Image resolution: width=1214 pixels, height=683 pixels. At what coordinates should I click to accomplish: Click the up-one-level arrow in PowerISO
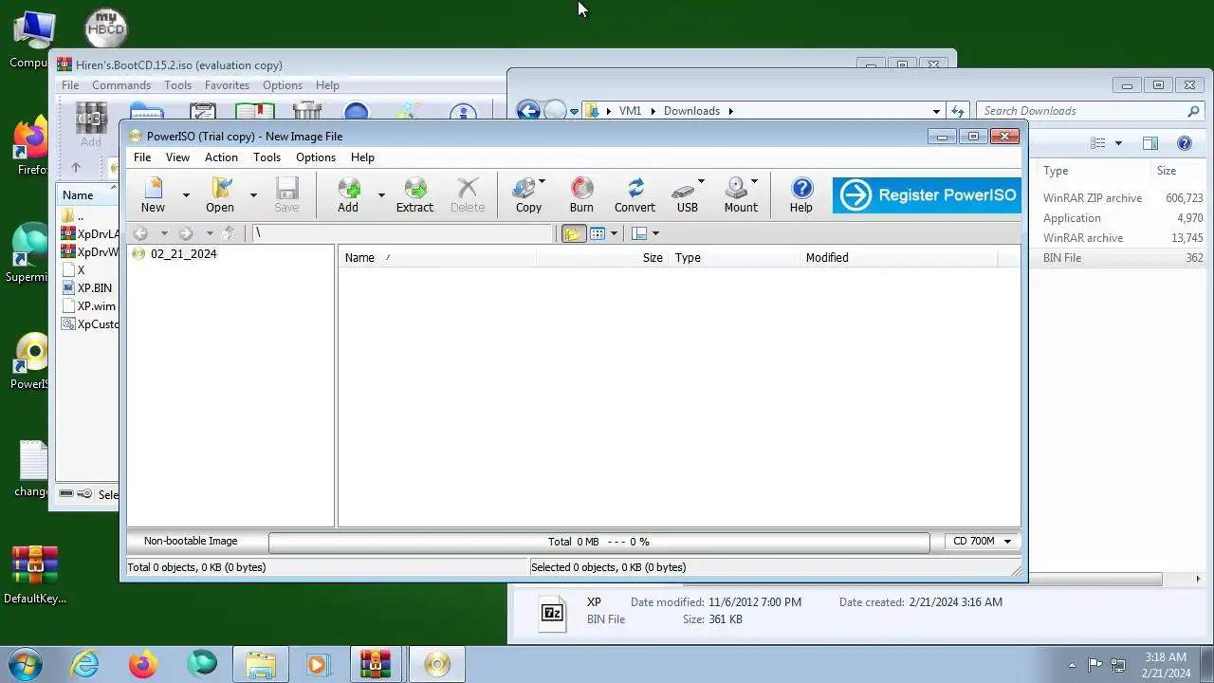pos(229,233)
